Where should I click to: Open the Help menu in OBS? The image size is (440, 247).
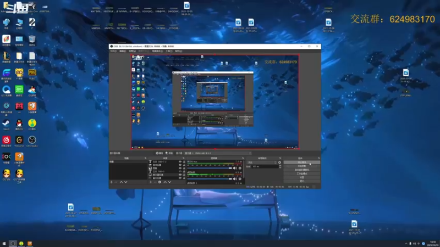[x=178, y=51]
